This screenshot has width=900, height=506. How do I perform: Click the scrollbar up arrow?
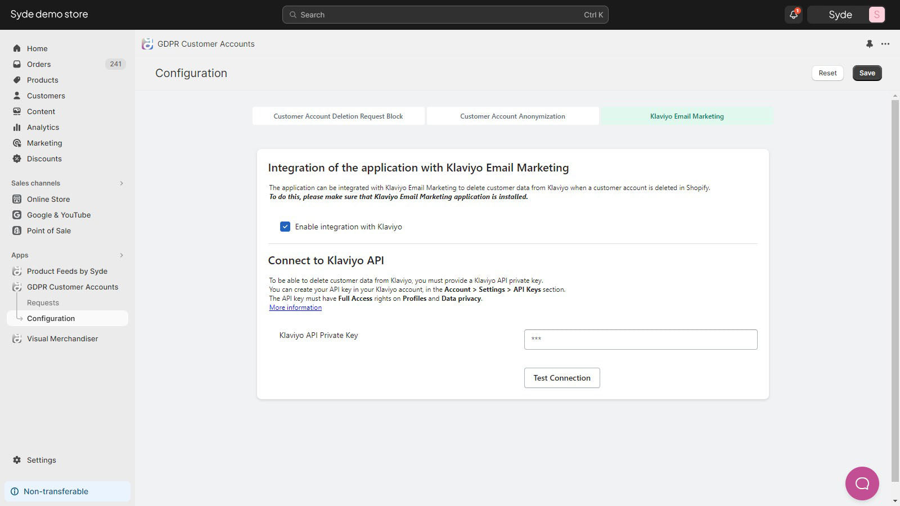[x=895, y=96]
